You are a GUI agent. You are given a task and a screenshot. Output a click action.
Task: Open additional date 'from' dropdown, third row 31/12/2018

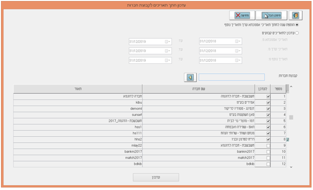238,60
